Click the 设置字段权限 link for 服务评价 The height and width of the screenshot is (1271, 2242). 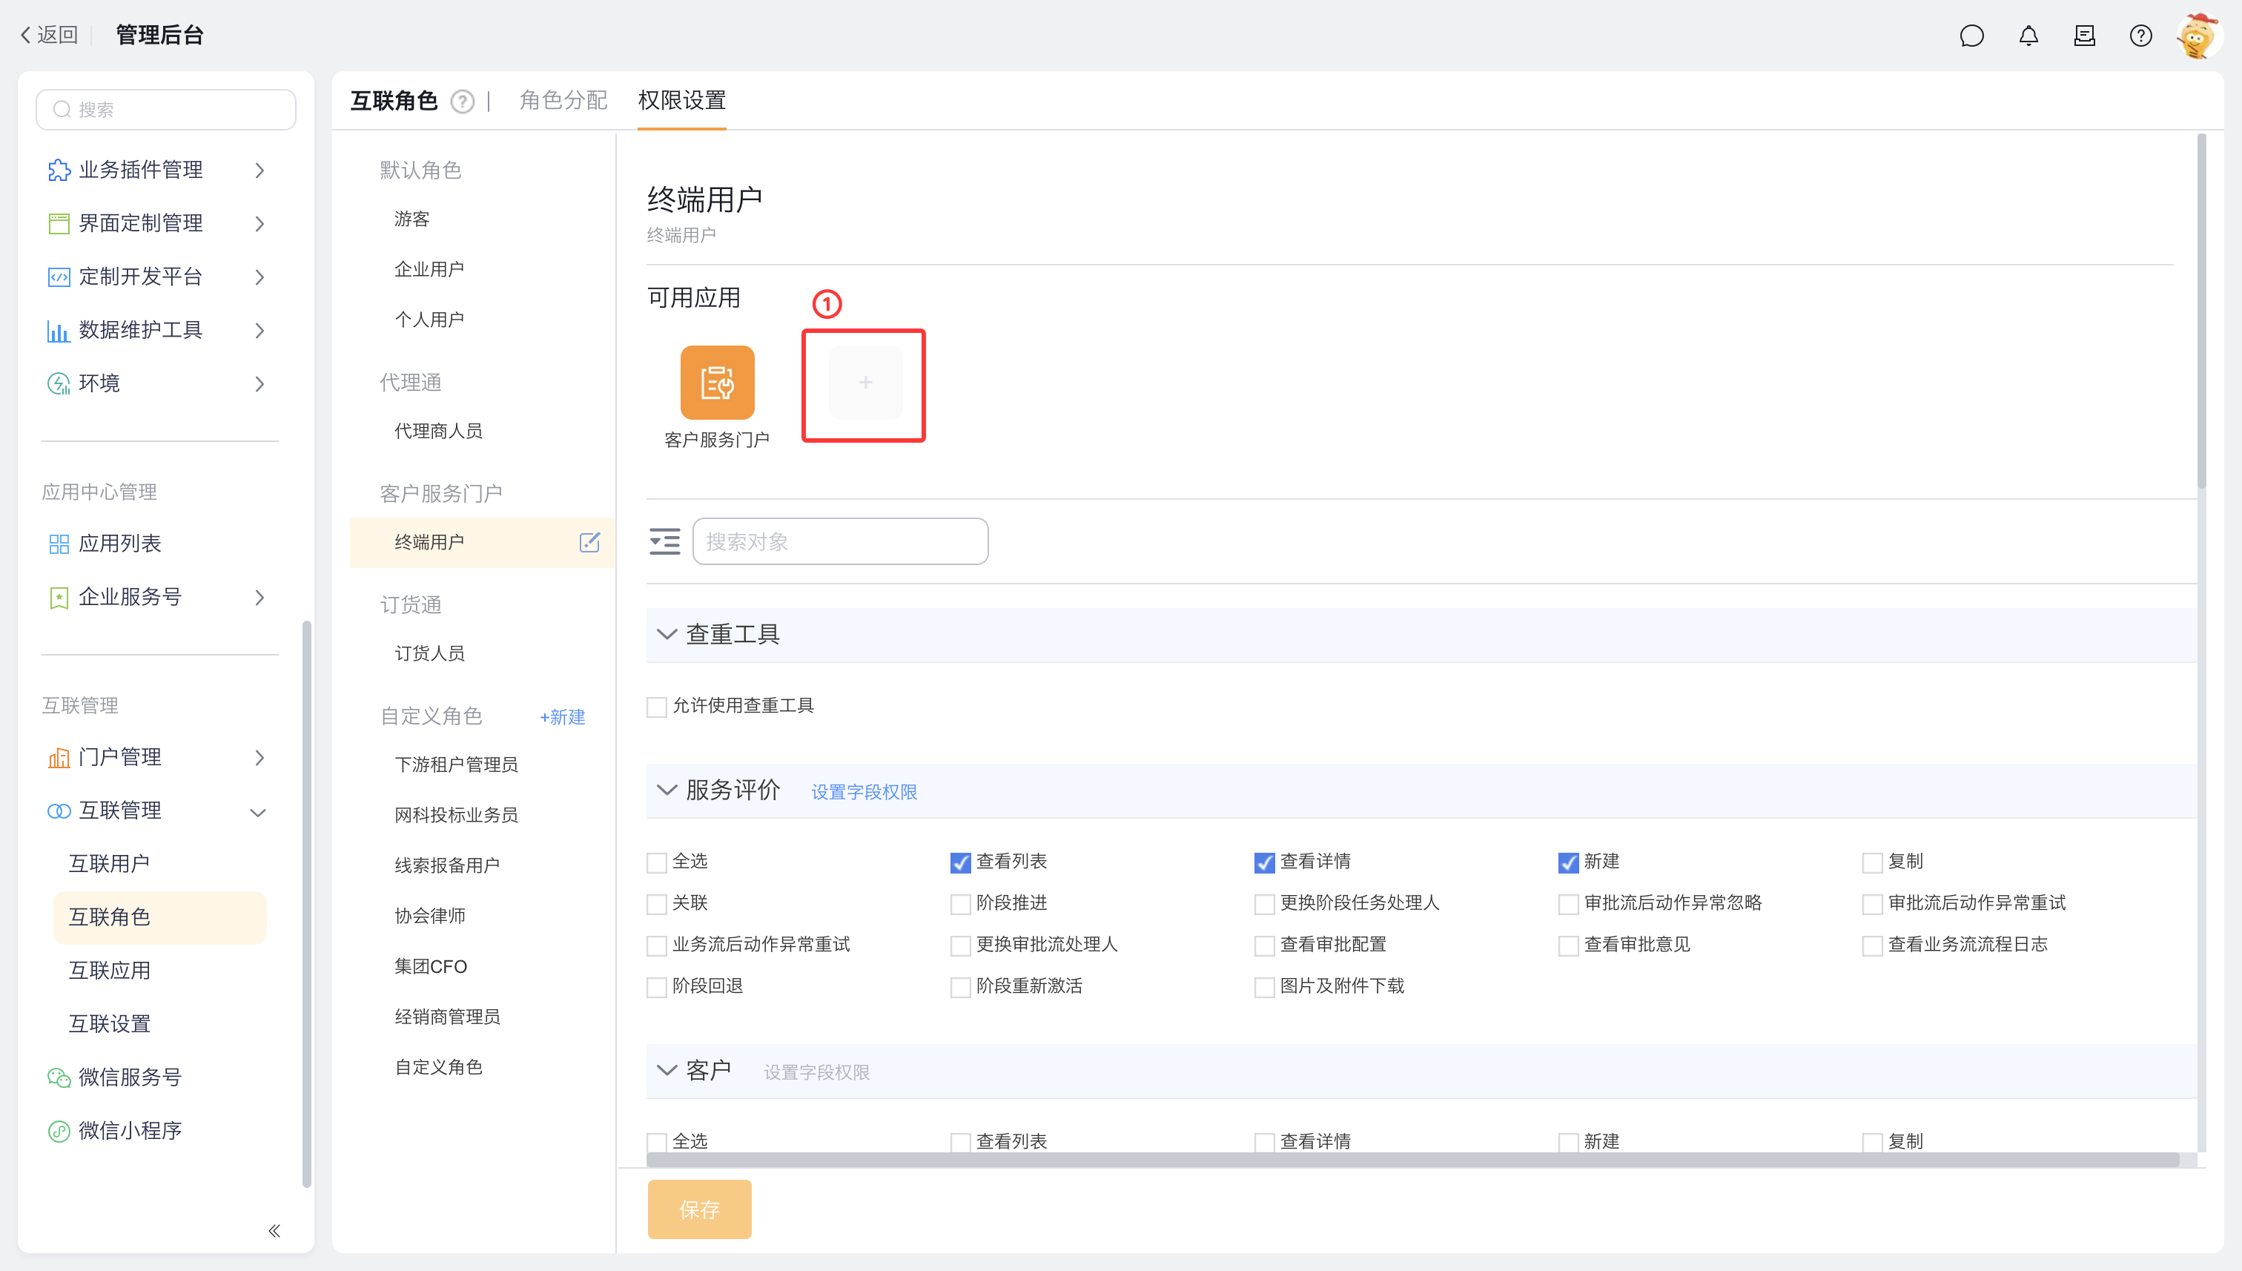[x=864, y=792]
